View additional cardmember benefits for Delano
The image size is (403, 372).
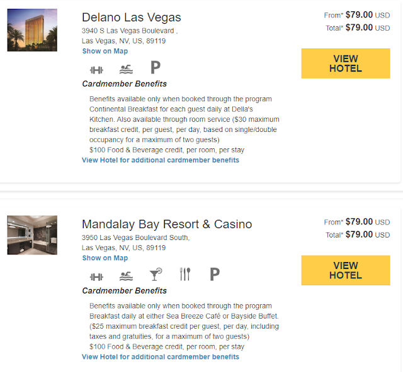coord(161,160)
